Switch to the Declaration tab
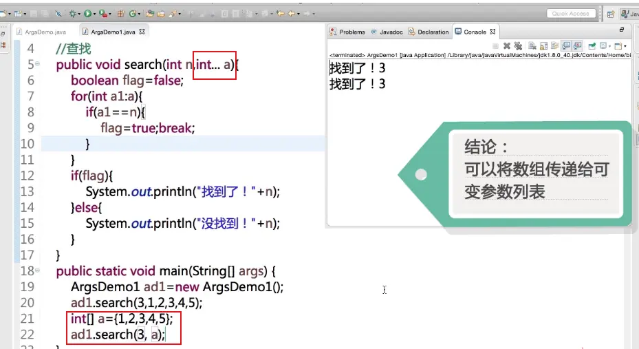Screen dimensions: 639x349 [429, 32]
